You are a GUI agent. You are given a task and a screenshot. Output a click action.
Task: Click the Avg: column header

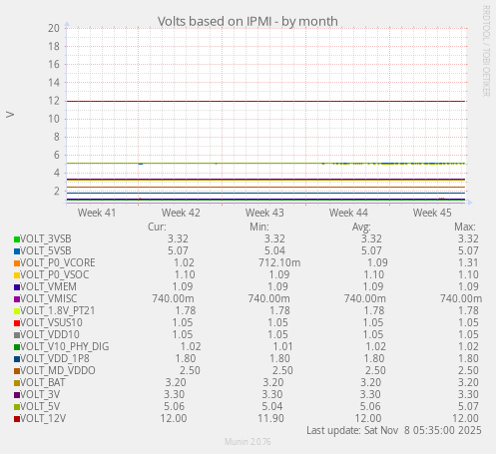tap(361, 227)
